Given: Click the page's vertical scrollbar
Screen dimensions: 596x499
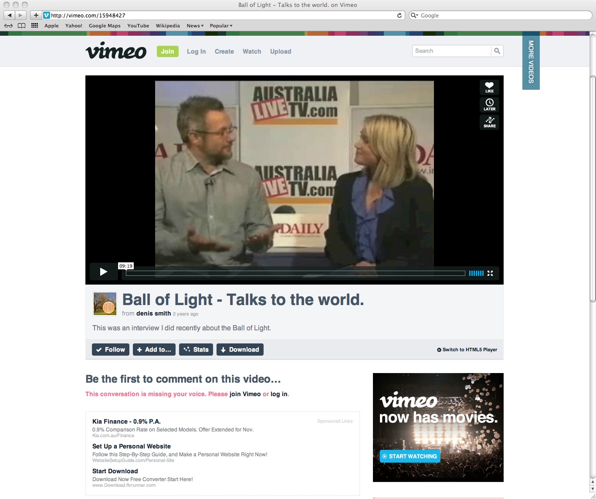Looking at the screenshot, I should [x=593, y=189].
